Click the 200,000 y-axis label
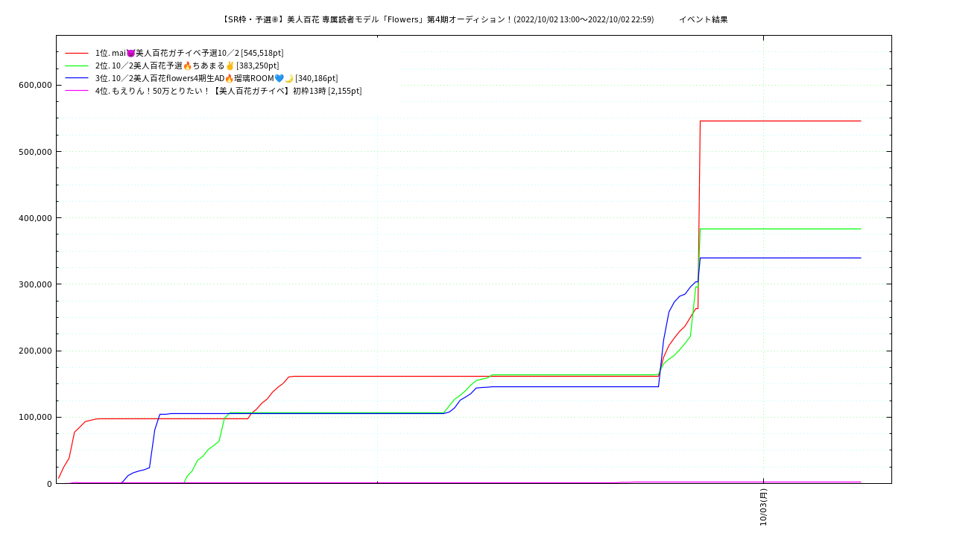The width and height of the screenshot is (954, 536). 34,351
